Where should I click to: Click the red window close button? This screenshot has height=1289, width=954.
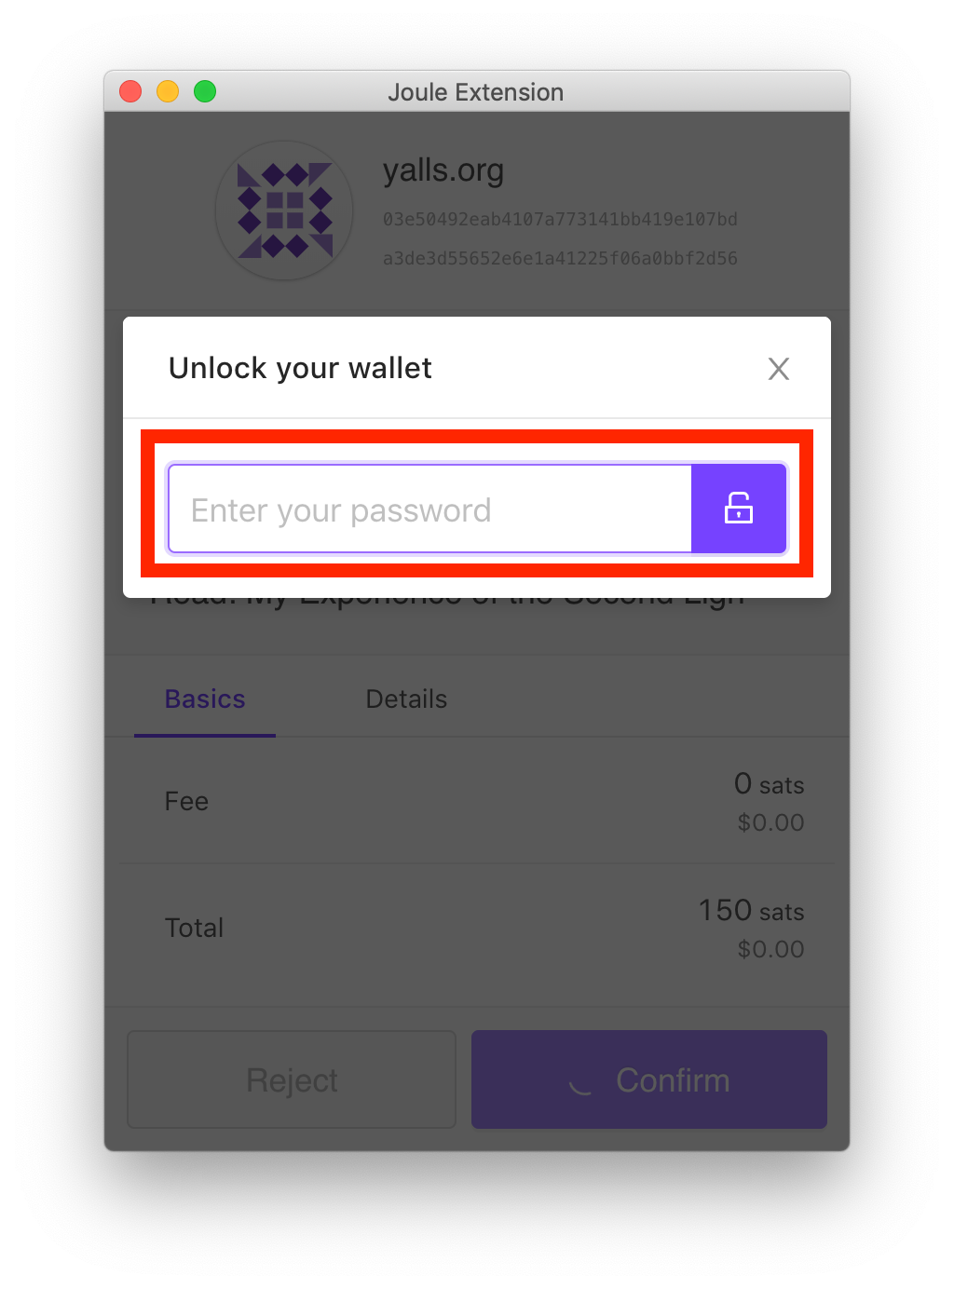pos(130,91)
